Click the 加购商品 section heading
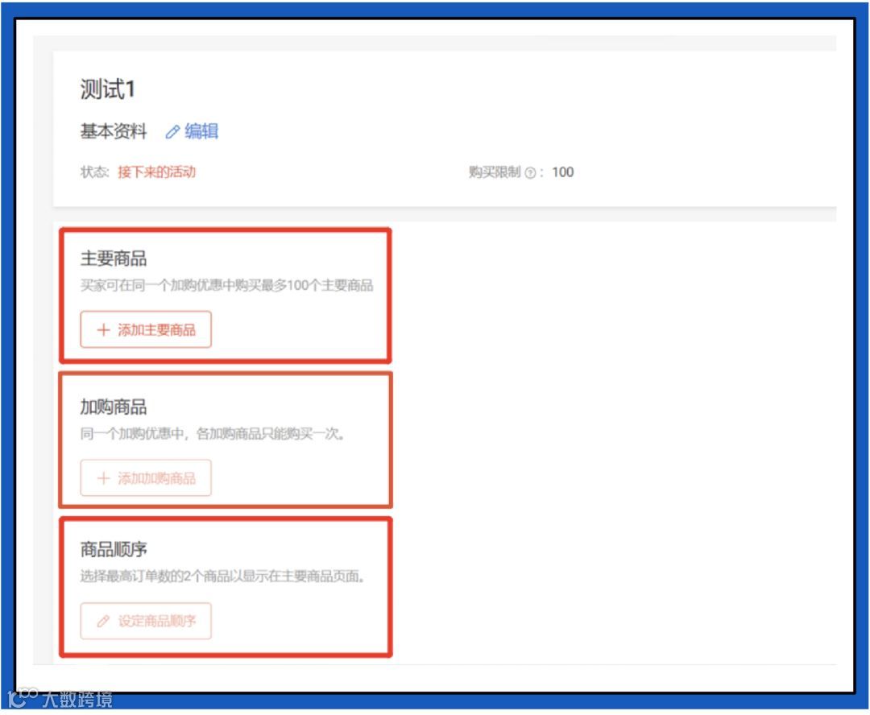The image size is (870, 715). (x=114, y=407)
